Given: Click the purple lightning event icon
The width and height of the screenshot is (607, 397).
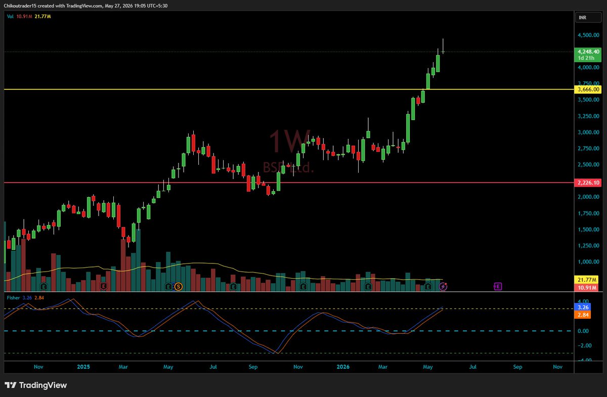Looking at the screenshot, I should tap(443, 287).
